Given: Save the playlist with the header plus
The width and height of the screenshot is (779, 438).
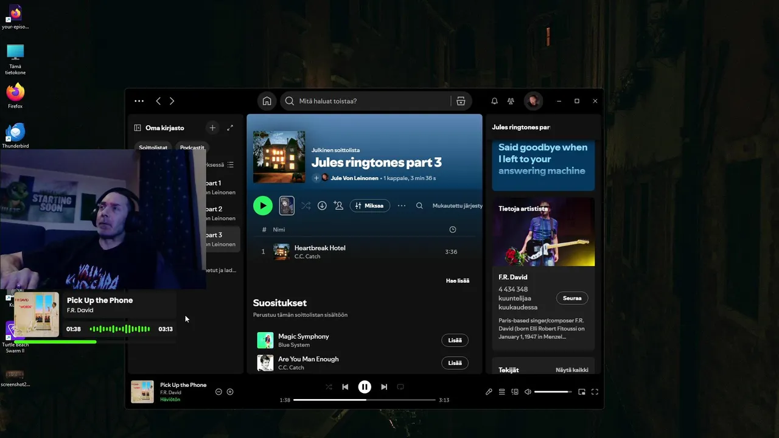Looking at the screenshot, I should 316,178.
